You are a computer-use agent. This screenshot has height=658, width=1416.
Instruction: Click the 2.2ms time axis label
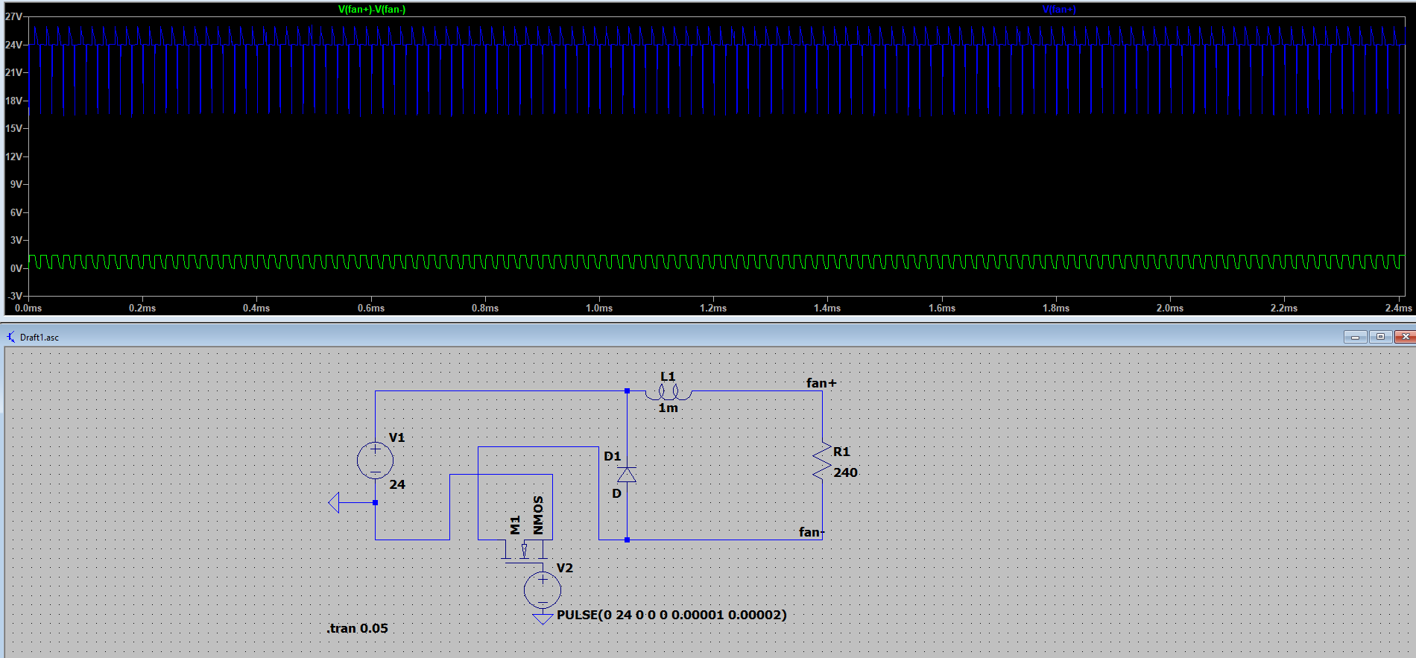(1284, 308)
